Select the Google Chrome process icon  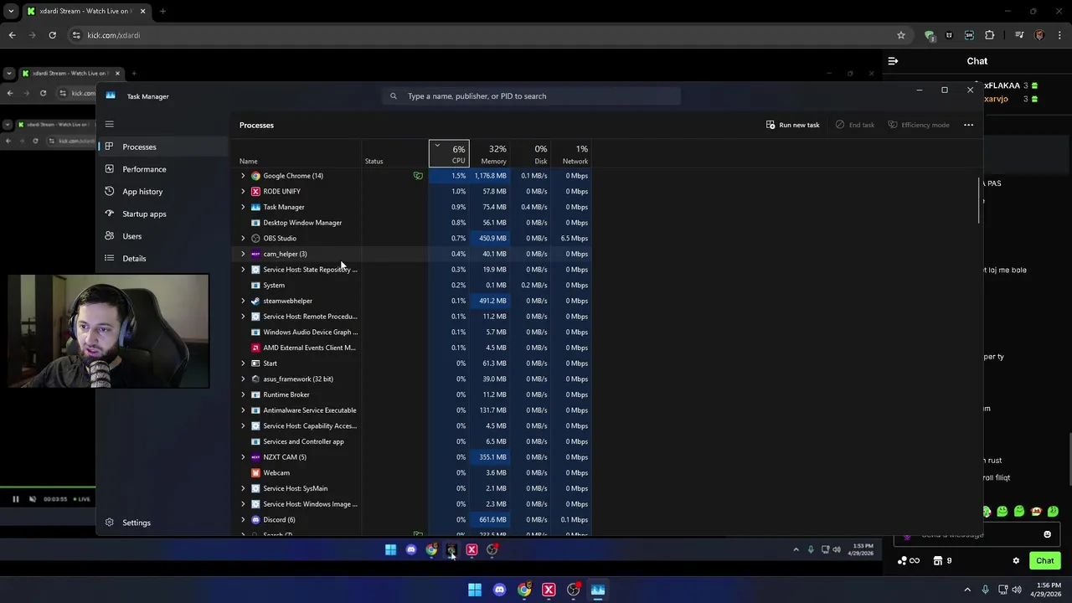(255, 176)
